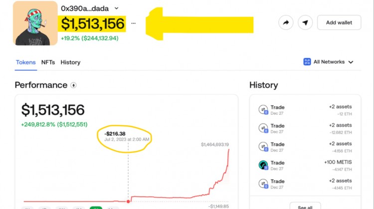Click the red data point on chart
Image resolution: width=374 pixels, height=209 pixels.
(x=128, y=201)
